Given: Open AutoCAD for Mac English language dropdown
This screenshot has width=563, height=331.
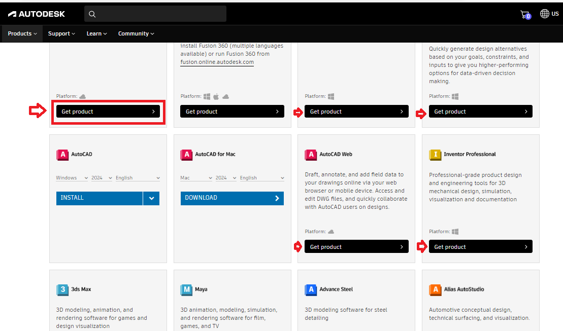Looking at the screenshot, I should pos(262,178).
